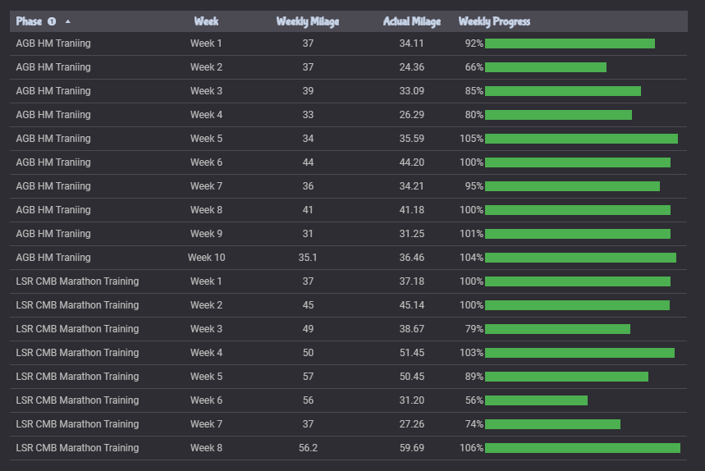Select the 34.11 actual milage cell
The width and height of the screenshot is (705, 471).
(411, 43)
